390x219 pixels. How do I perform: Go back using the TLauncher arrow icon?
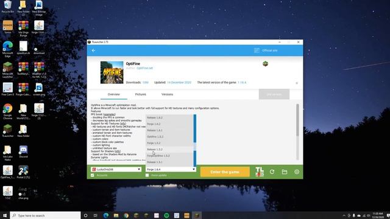[93, 50]
